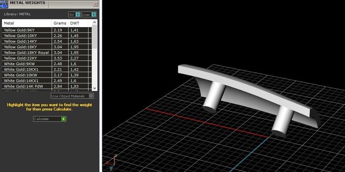Viewport: 345px width, 172px height.
Task: Click the Calculate button
Action: point(49,119)
